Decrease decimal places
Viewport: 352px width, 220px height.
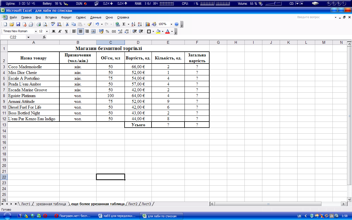pos(127,31)
